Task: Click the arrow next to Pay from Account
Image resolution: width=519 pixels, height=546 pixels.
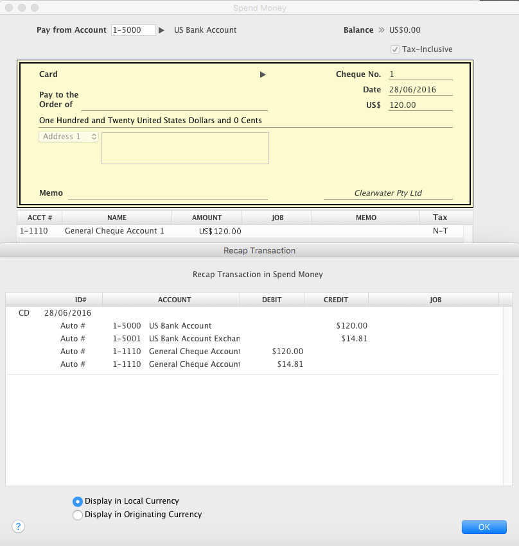Action: pyautogui.click(x=162, y=30)
